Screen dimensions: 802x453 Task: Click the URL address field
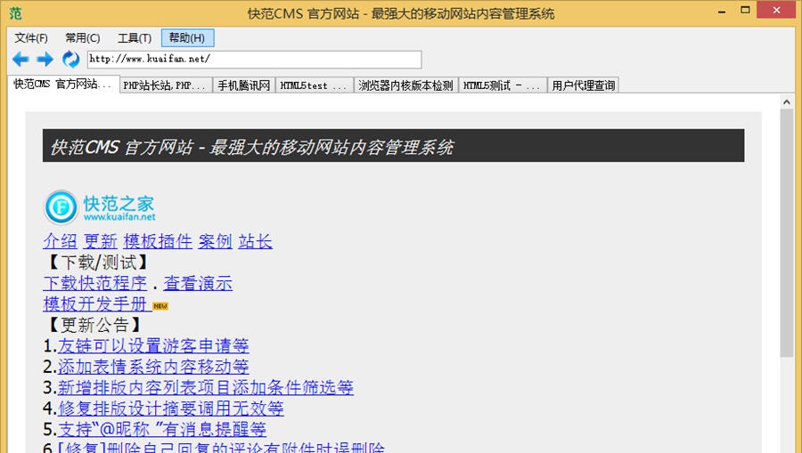click(x=254, y=60)
